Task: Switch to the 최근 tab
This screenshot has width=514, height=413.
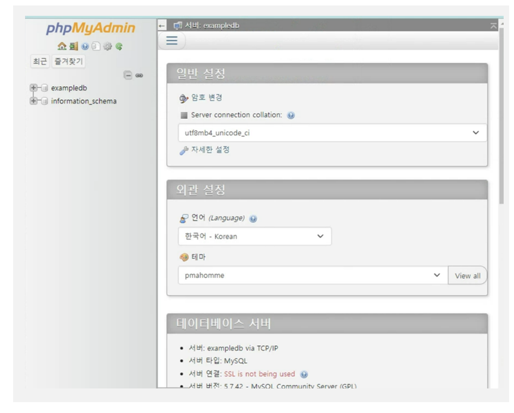Action: [x=40, y=61]
